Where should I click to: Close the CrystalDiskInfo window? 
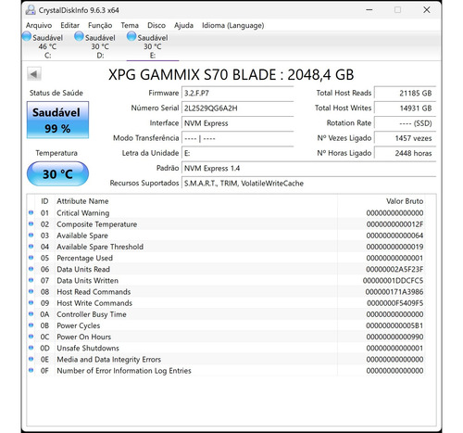(x=427, y=10)
